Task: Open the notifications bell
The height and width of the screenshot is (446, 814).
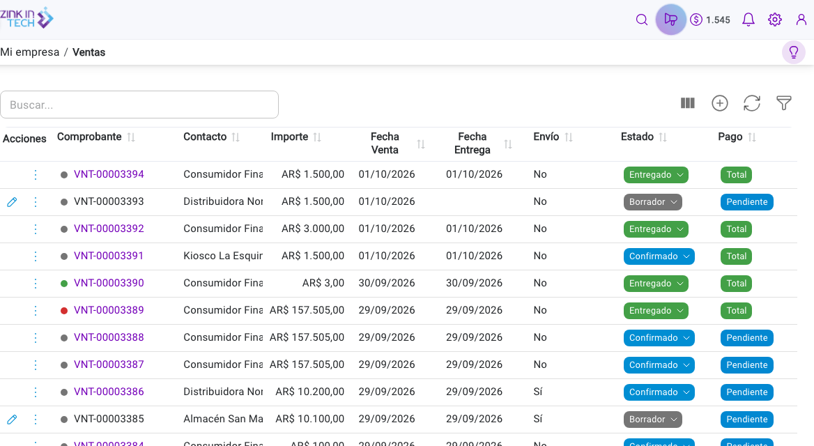Action: click(748, 20)
